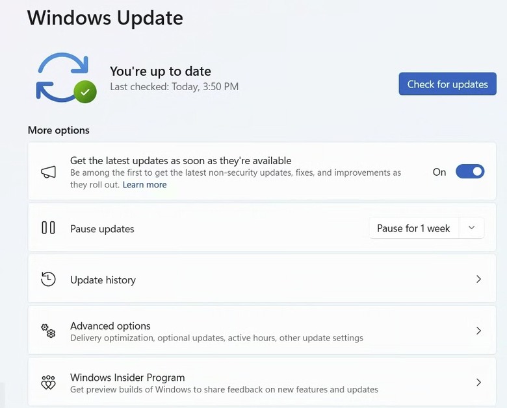Image resolution: width=507 pixels, height=408 pixels.
Task: Click the green up-to-date checkmark badge
Action: 85,92
